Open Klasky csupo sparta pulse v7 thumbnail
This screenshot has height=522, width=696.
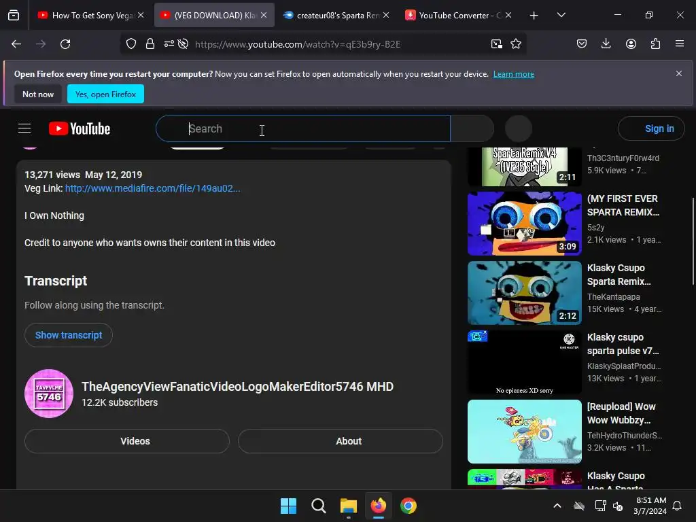(524, 362)
